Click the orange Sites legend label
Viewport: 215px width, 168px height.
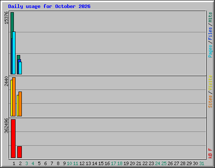click(210, 102)
